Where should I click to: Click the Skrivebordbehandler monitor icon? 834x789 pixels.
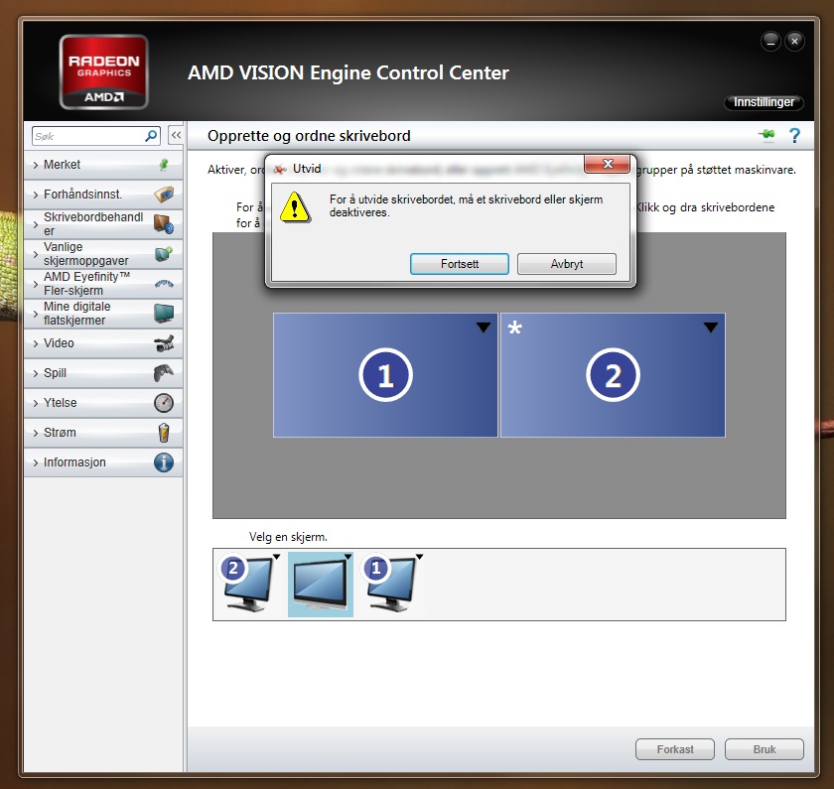pos(164,224)
